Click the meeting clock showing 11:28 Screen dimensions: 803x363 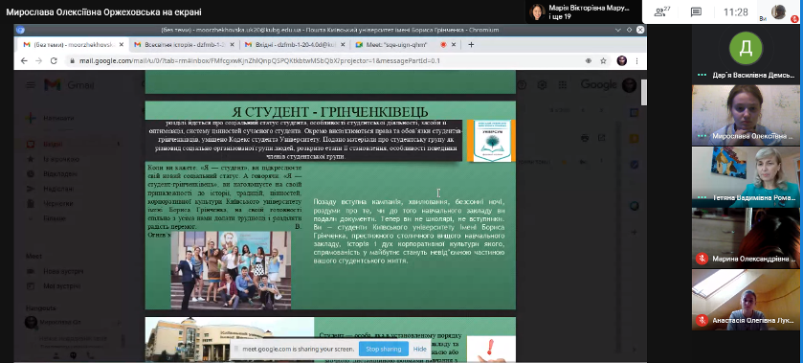(735, 12)
